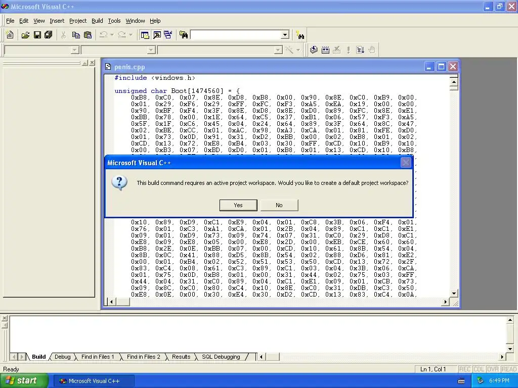Click the 6:49 PM taskbar clock

(499, 380)
